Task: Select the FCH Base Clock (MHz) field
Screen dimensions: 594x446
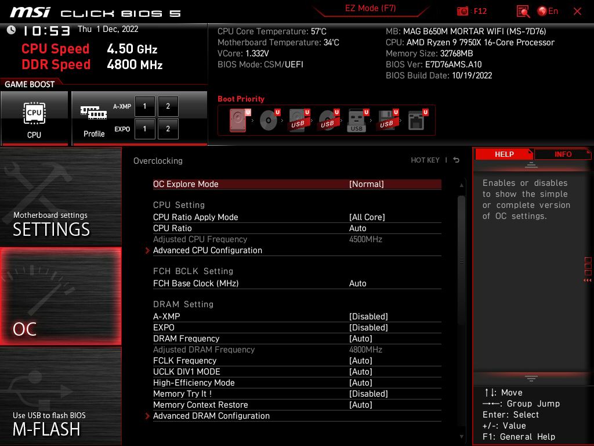Action: click(297, 283)
